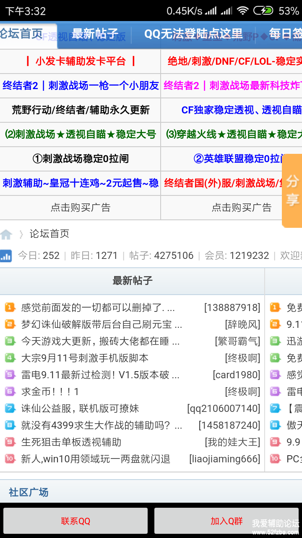Viewport: 302px width, 538px height.
Task: Open ①刺激战场稳定0拉闸 ad link
Action: [x=81, y=159]
